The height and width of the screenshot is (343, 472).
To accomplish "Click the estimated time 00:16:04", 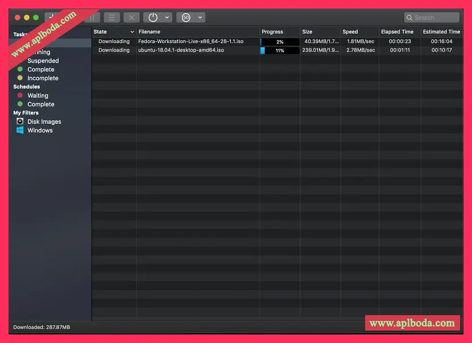I will (442, 41).
